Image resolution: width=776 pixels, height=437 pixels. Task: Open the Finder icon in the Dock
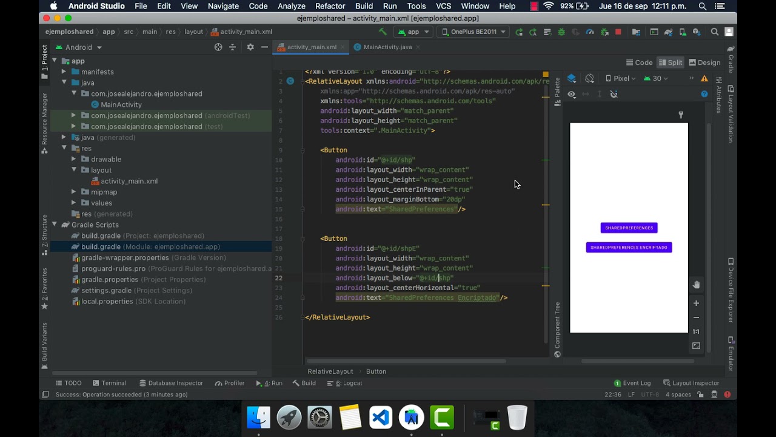tap(259, 418)
